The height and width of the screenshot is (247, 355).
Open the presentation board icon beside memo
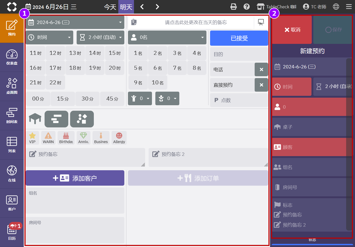point(261,22)
